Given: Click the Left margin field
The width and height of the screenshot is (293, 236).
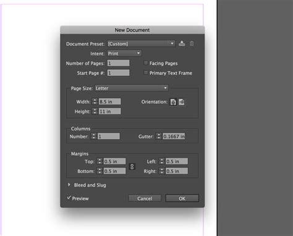Looking at the screenshot, I should coord(177,161).
